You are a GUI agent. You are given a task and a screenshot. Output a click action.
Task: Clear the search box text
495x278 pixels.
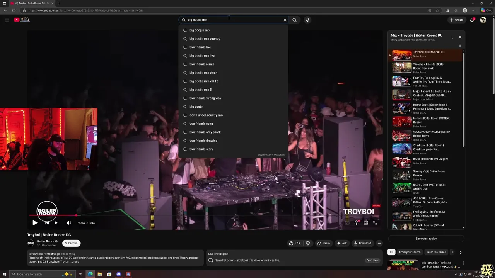click(285, 20)
